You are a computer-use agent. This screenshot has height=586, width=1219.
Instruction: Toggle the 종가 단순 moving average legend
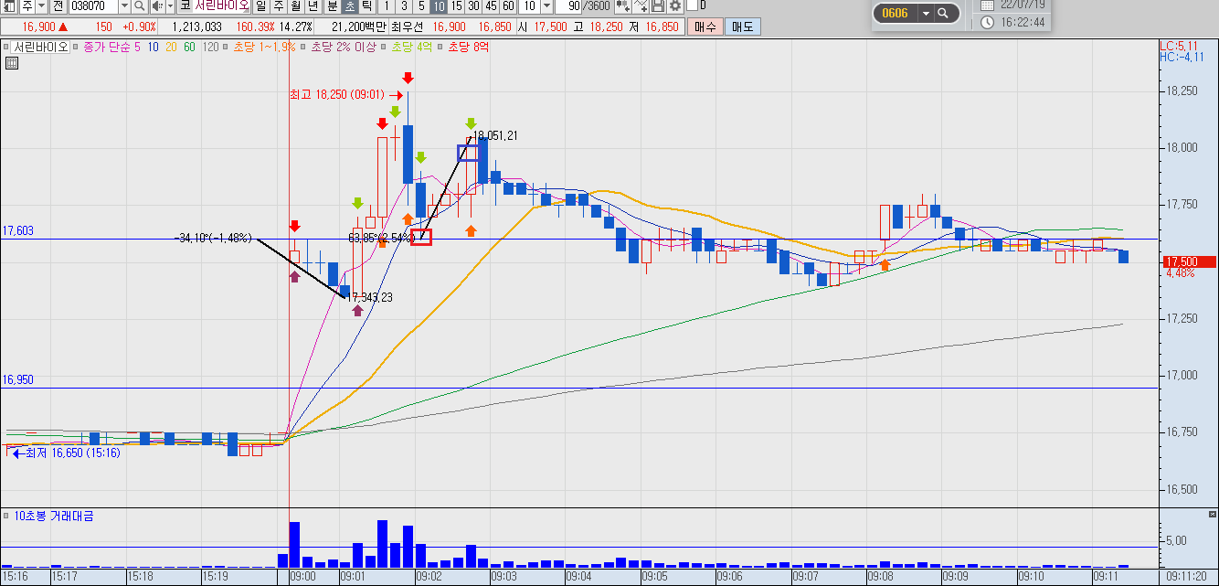(x=112, y=47)
